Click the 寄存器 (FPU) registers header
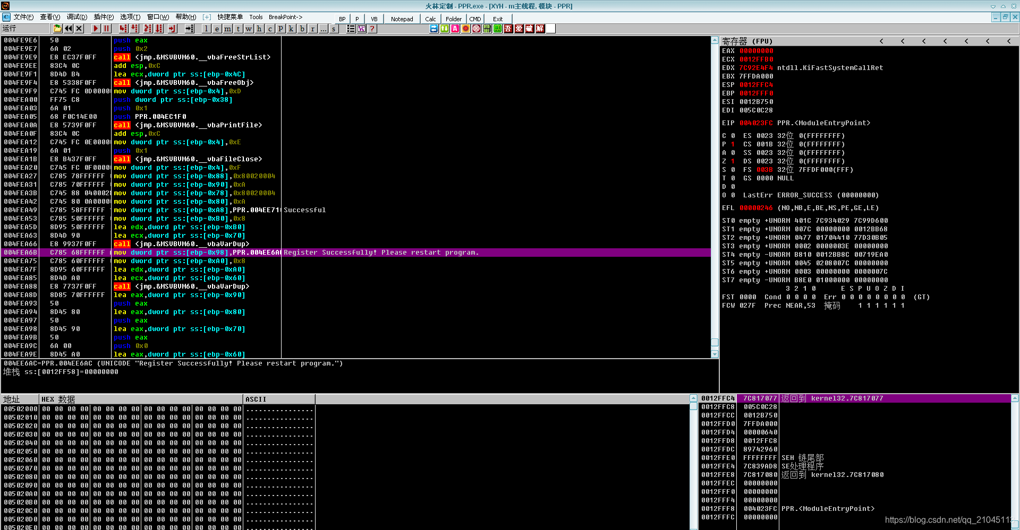The image size is (1020, 530). (747, 41)
